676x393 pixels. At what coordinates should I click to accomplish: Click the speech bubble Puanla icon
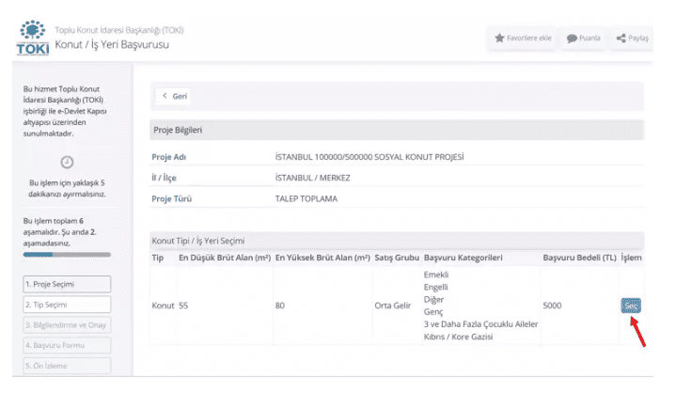click(573, 39)
